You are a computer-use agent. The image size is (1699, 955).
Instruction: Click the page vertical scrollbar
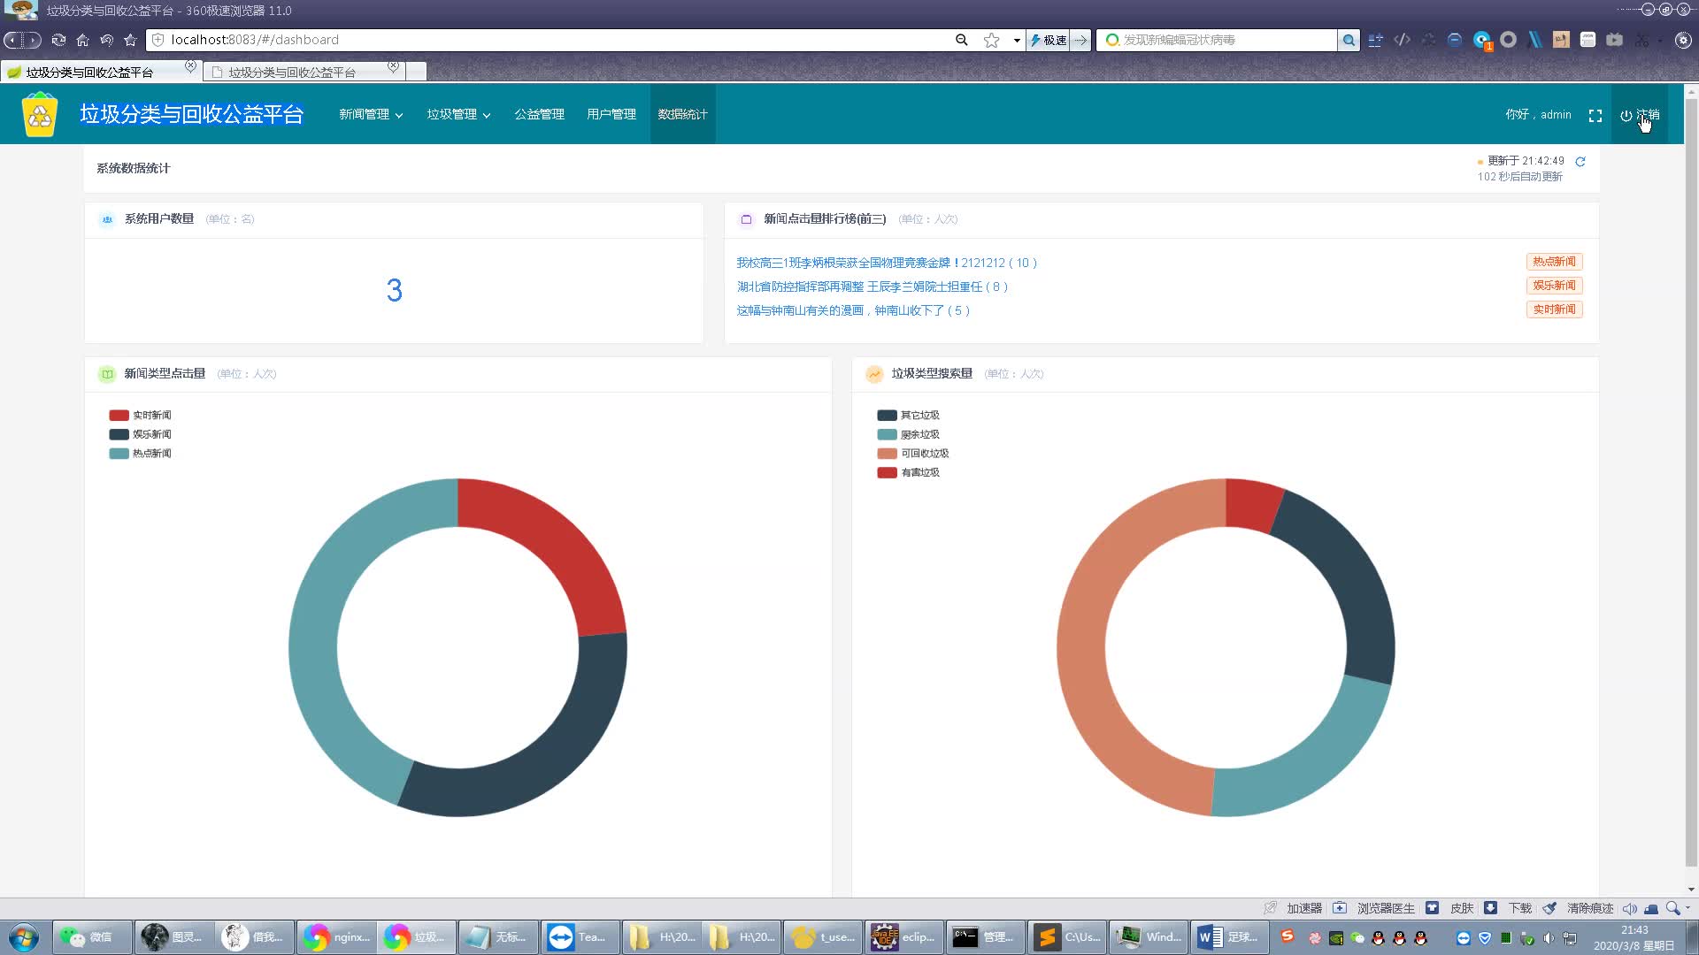(x=1691, y=482)
